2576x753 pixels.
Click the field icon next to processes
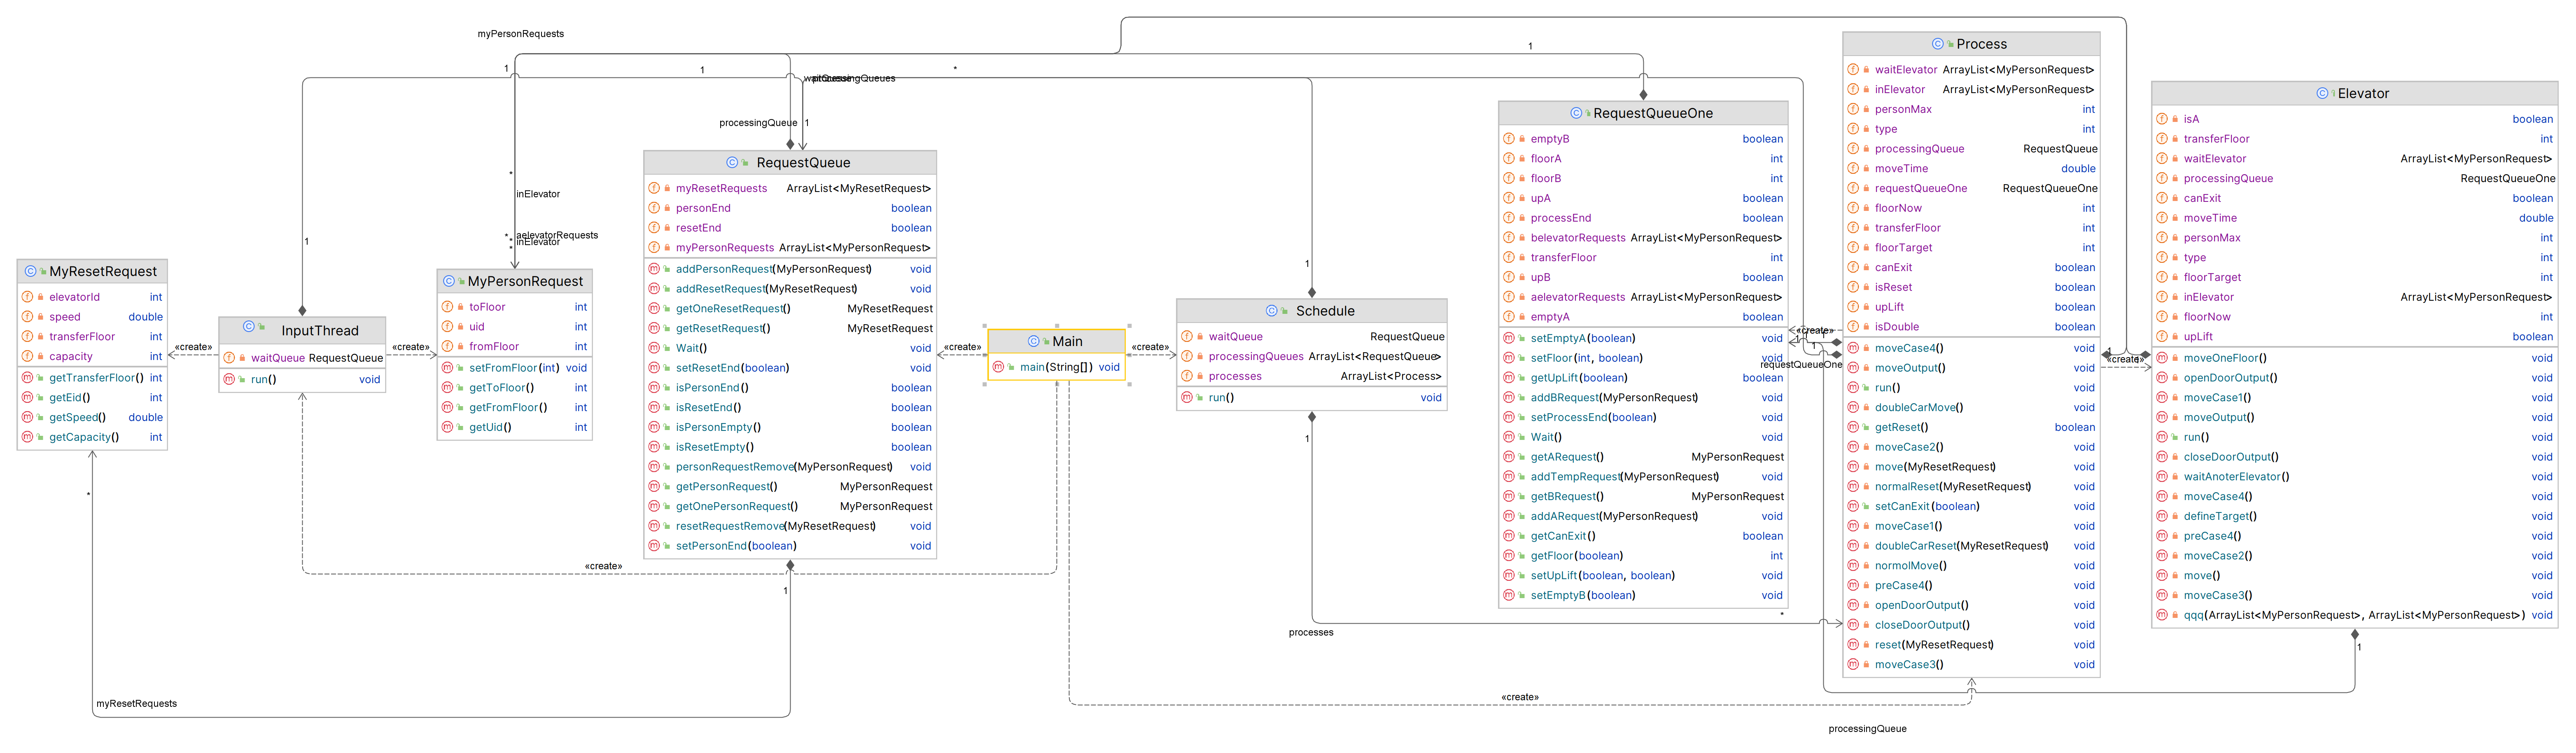tap(1187, 377)
